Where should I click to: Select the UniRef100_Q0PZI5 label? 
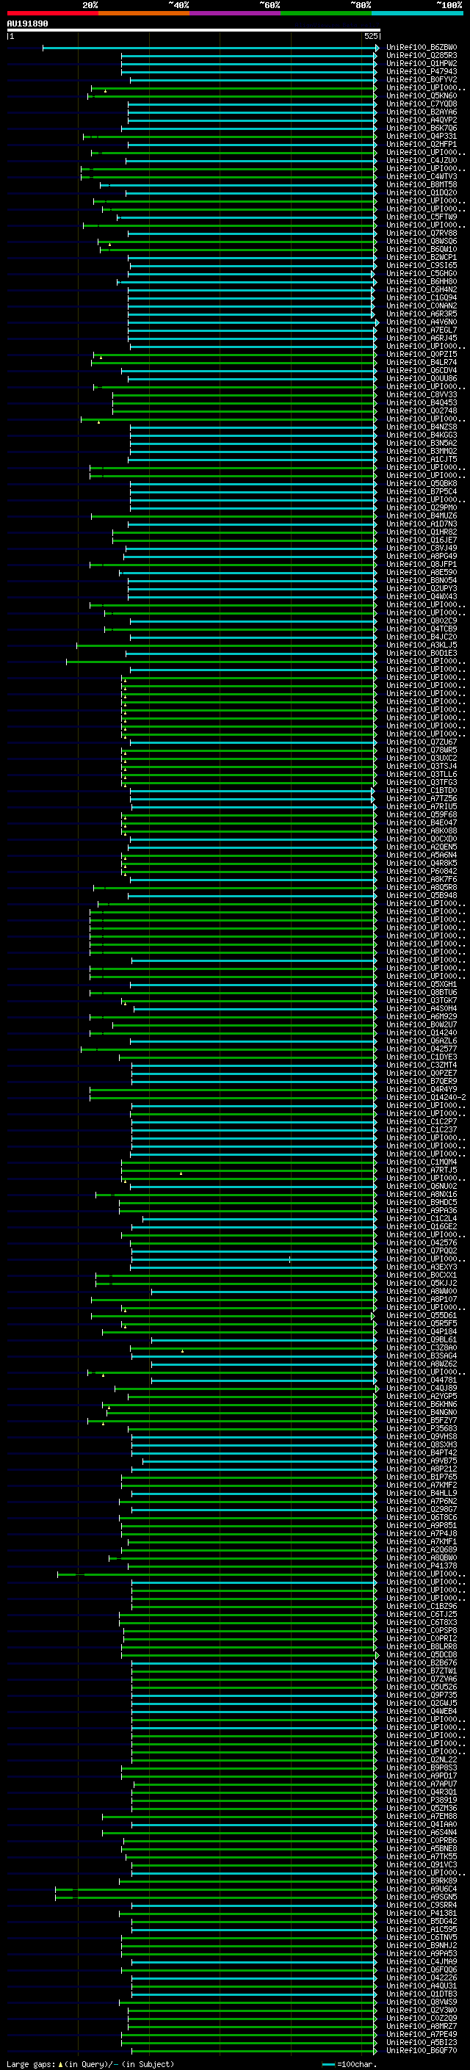[x=422, y=355]
